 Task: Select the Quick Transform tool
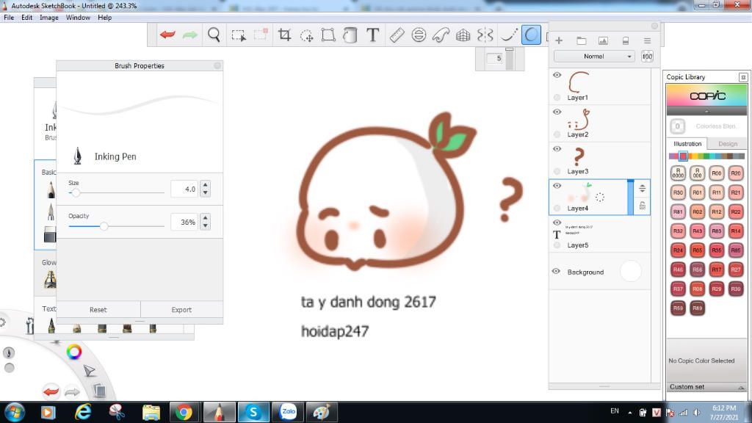pos(306,35)
